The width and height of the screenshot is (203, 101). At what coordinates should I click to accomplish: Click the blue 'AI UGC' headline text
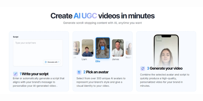click(85, 16)
